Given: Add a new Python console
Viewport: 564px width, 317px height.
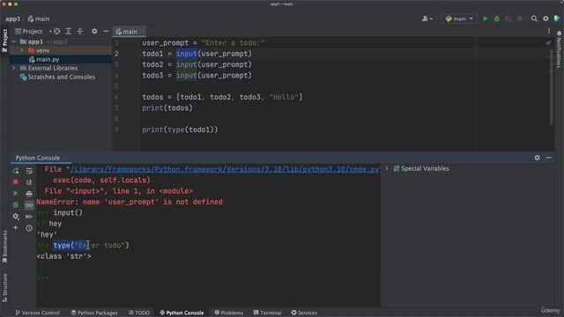Looking at the screenshot, I should point(16,227).
